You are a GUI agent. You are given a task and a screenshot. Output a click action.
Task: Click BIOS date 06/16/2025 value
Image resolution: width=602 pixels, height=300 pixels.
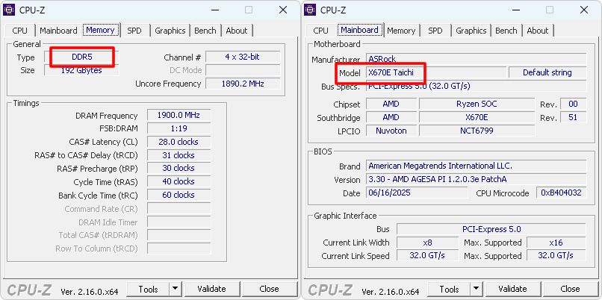417,193
